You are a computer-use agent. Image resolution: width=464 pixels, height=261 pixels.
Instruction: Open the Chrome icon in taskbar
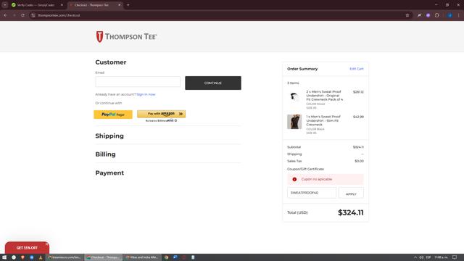[x=166, y=257]
